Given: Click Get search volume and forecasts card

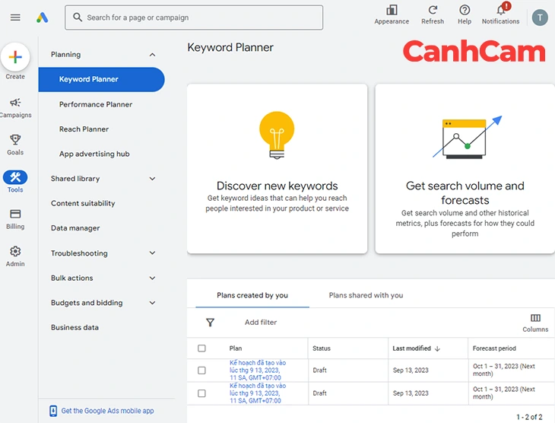Looking at the screenshot, I should point(465,169).
